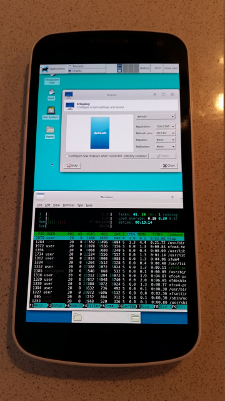
Task: Click the Battery indicator in the top panel
Action: click(x=144, y=68)
